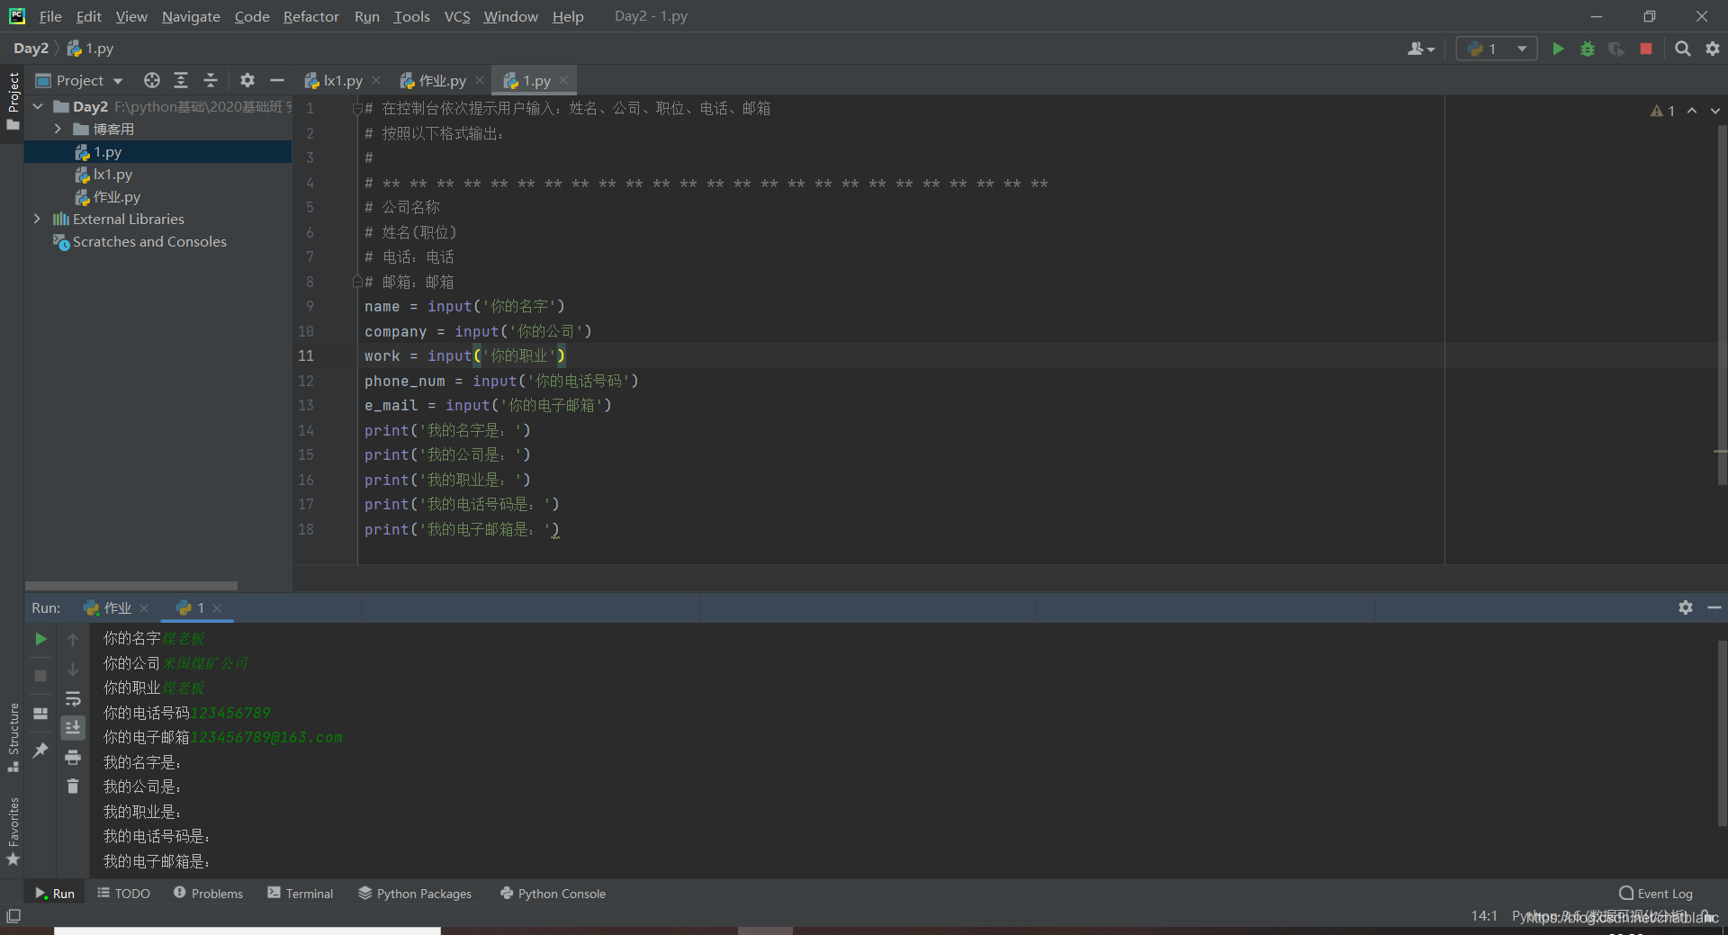Open Search Everywhere magnifier icon

1682,49
